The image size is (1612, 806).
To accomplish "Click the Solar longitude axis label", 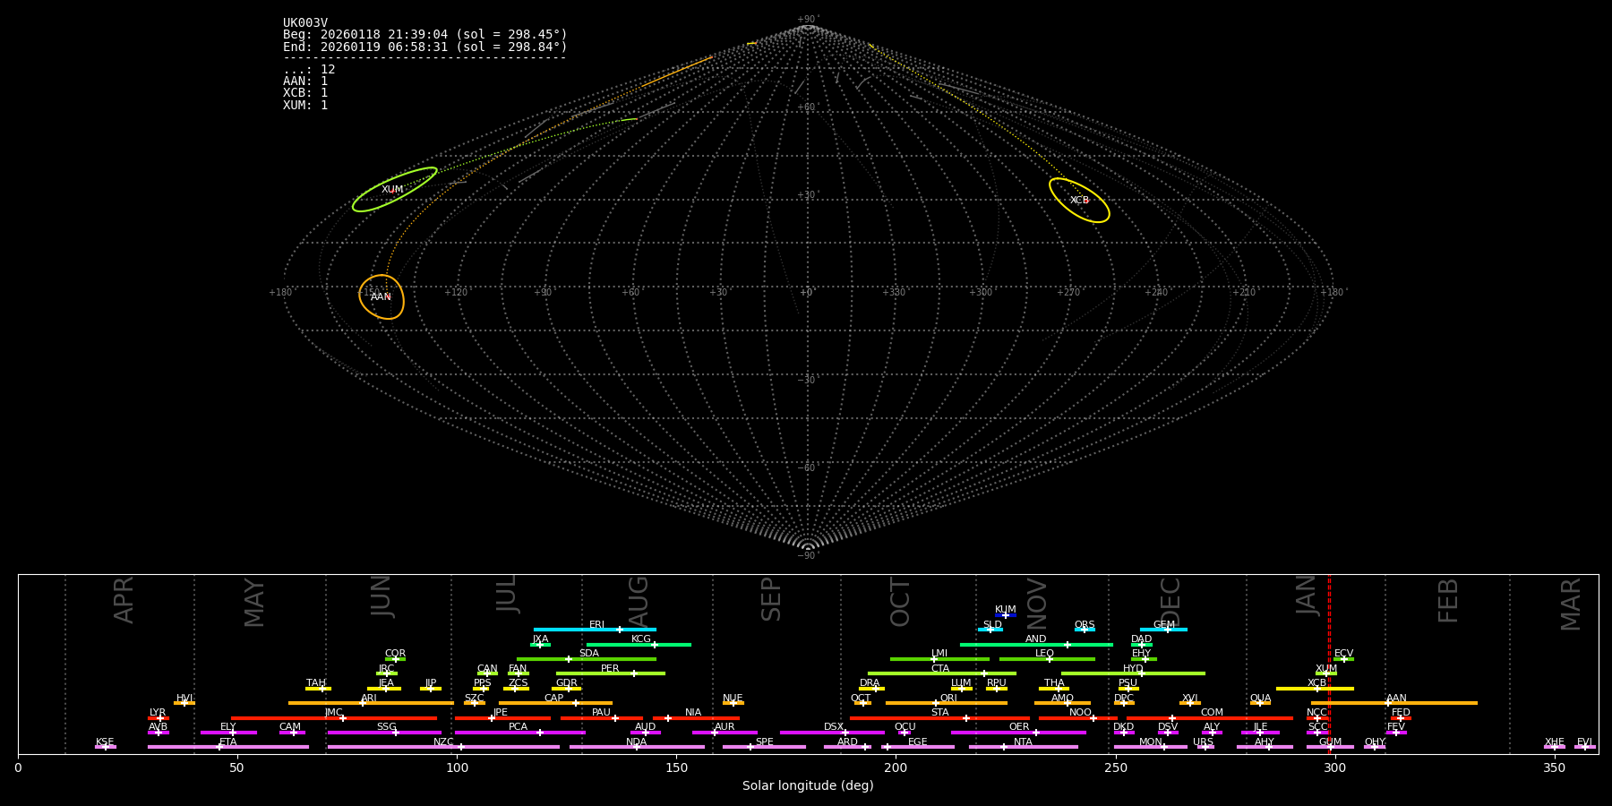I will [x=807, y=786].
